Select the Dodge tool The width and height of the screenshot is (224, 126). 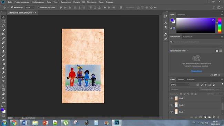(3, 72)
